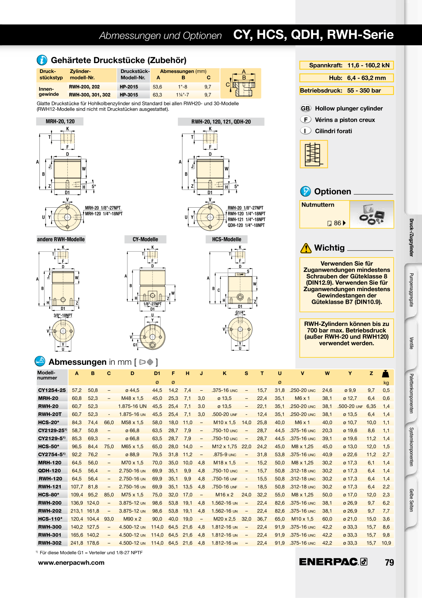Click the lightbulb Optionen icon
Viewport: 422px width, 598px height.
coord(306,191)
